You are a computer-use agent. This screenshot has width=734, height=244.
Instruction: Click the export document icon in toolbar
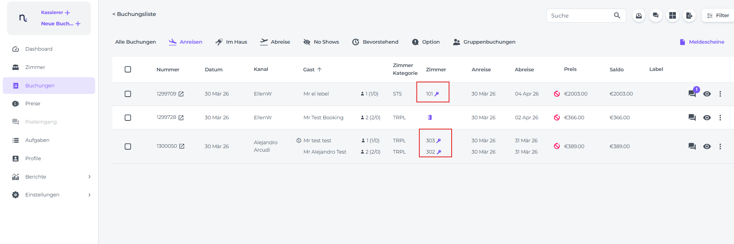point(689,16)
